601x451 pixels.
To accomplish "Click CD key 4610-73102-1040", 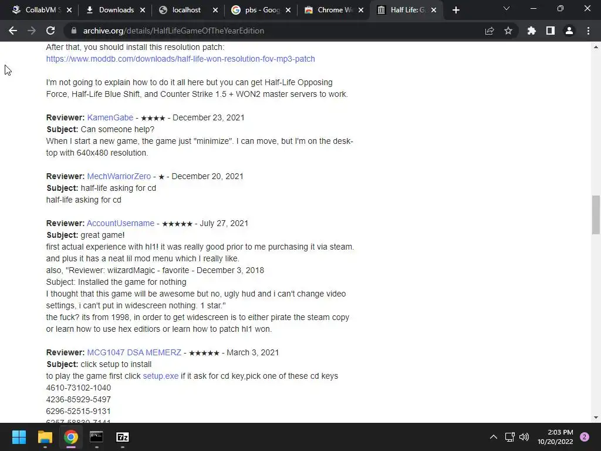I will point(79,388).
